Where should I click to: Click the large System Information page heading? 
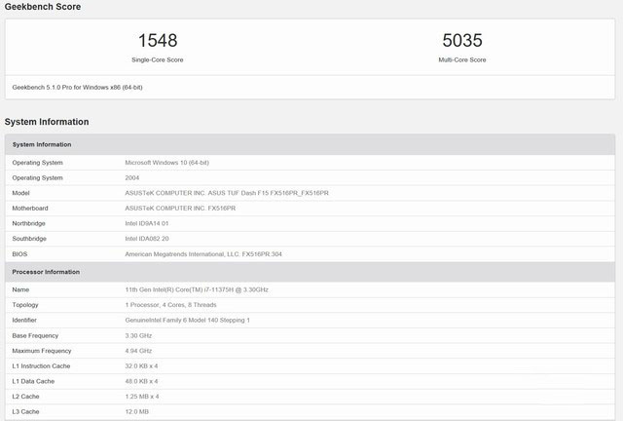click(47, 122)
